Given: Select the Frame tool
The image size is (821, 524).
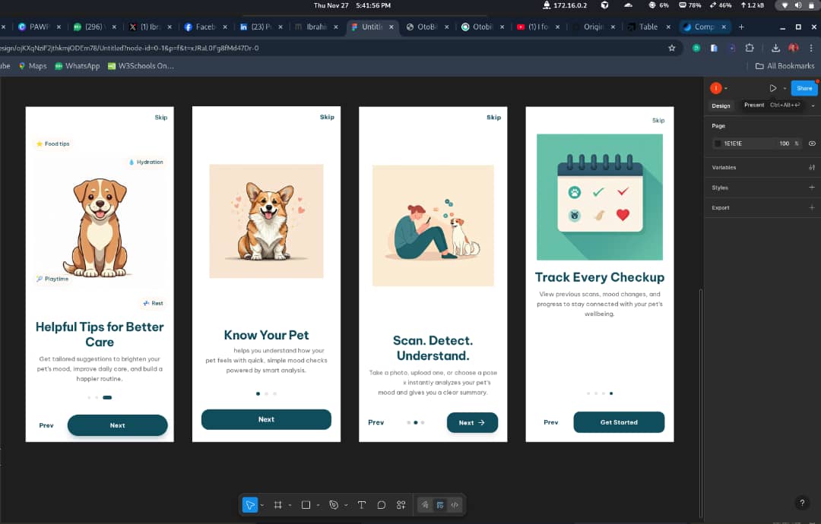Looking at the screenshot, I should point(278,505).
